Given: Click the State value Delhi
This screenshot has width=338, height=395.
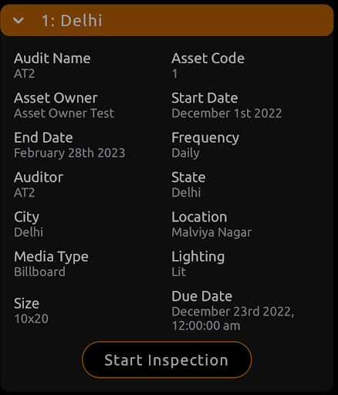Looking at the screenshot, I should point(186,193).
